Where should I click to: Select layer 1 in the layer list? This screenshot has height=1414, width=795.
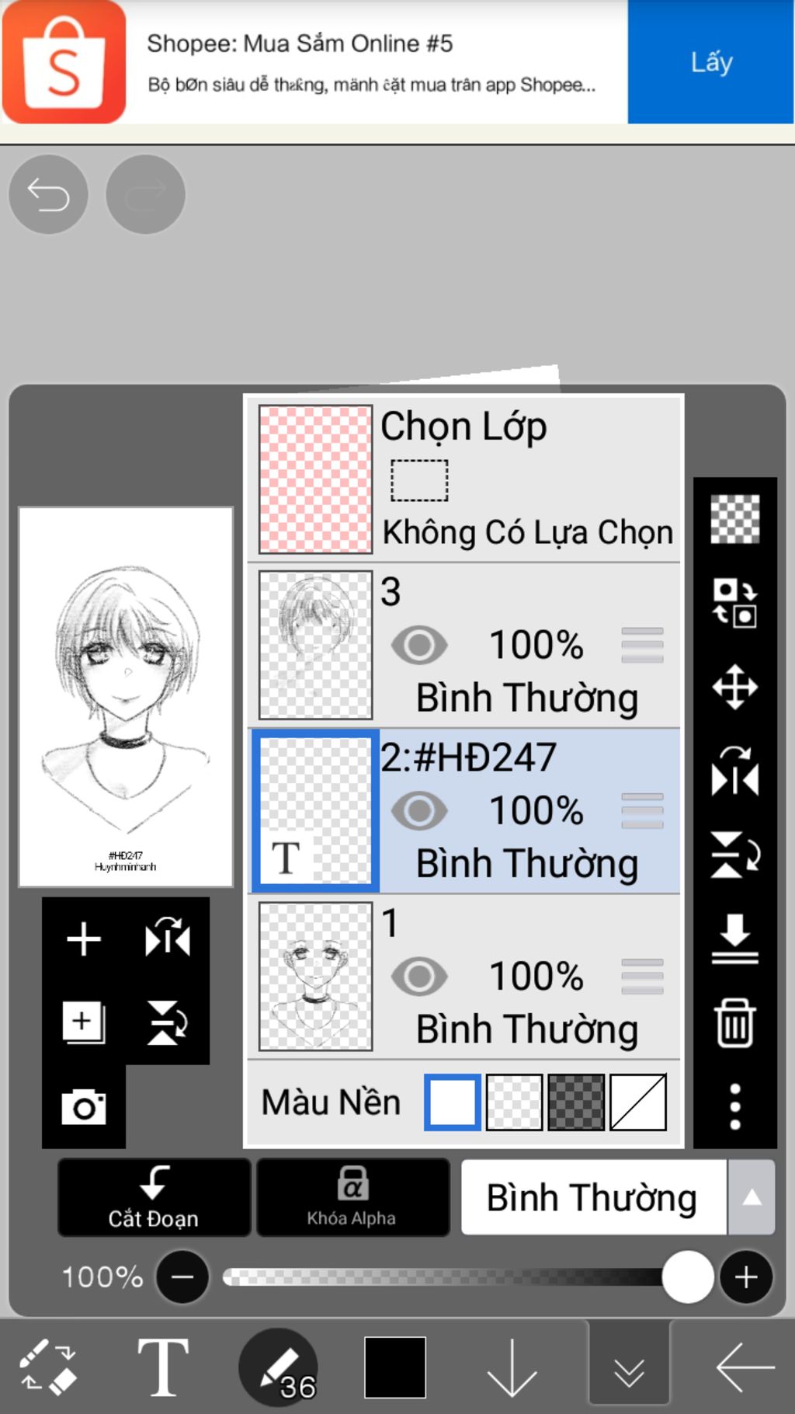[x=463, y=977]
